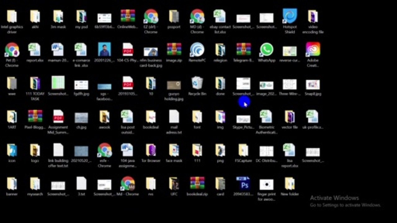Launch the Hotspot Shield shortcut
397x223 pixels.
[x=290, y=16]
